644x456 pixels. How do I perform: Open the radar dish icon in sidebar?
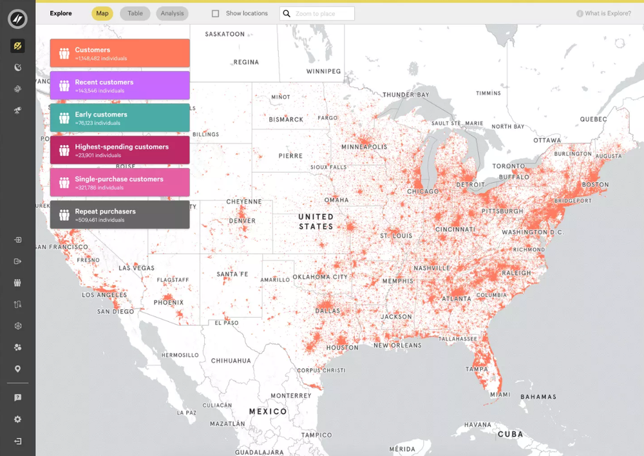[17, 67]
